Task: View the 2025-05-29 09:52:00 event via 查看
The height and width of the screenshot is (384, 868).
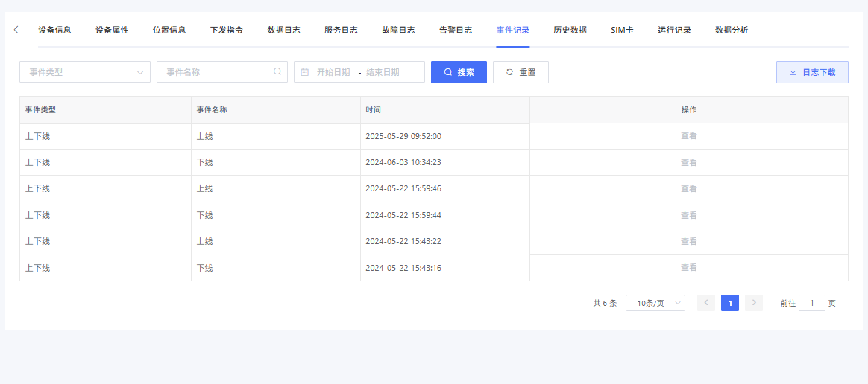Action: tap(688, 136)
